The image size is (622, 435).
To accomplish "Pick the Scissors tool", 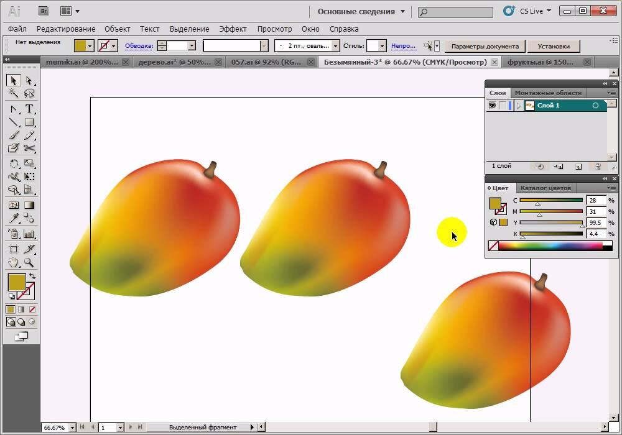I will [x=29, y=148].
